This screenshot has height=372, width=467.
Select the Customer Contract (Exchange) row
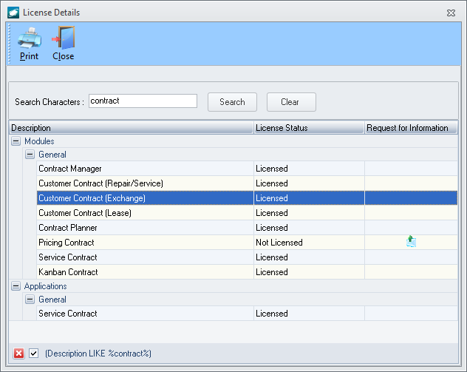click(248, 198)
